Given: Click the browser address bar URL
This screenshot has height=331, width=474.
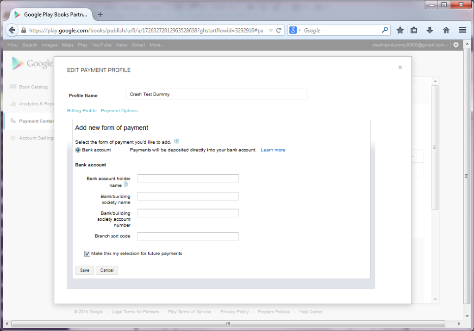Looking at the screenshot, I should (146, 30).
